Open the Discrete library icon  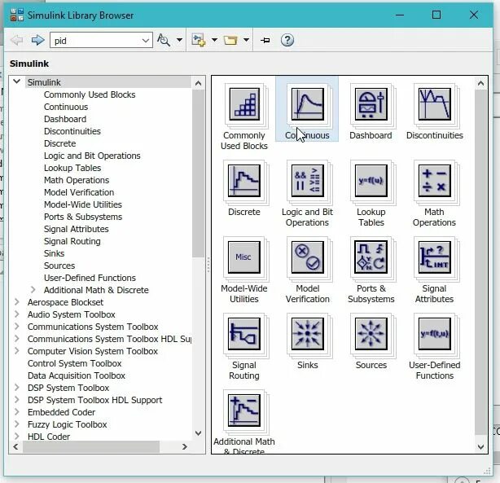[244, 181]
